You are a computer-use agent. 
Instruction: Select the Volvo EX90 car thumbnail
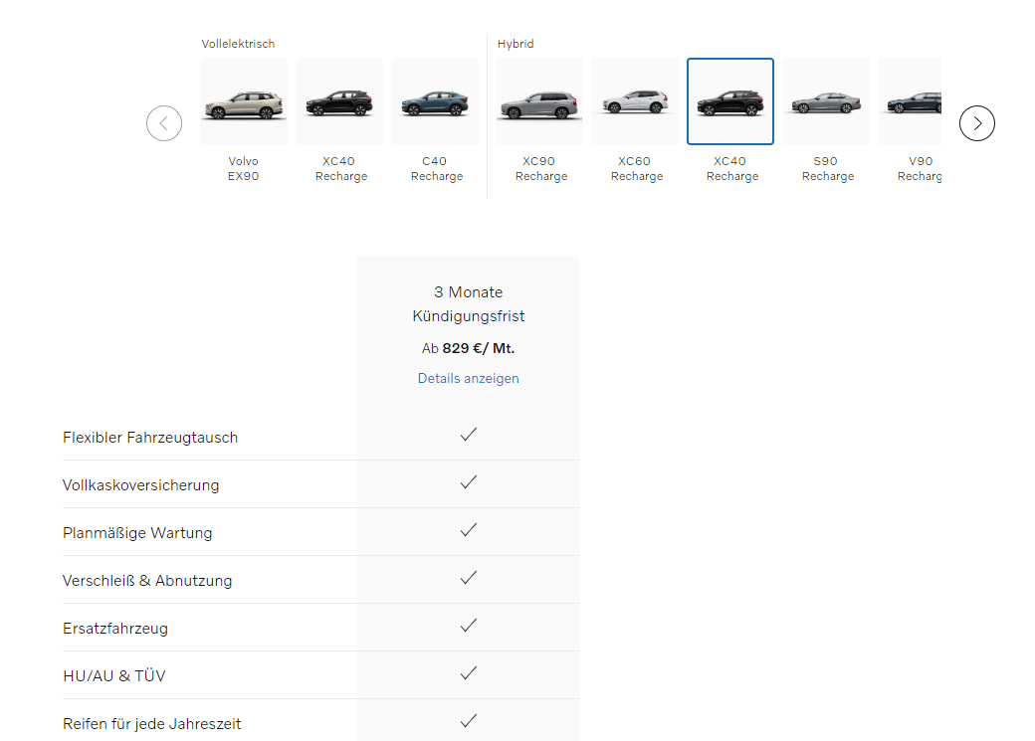point(244,101)
